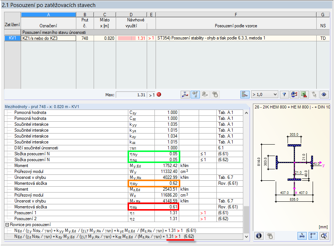334x246 pixels.
Task: Click the design ratio bar showing 1.31
Action: (x=131, y=38)
